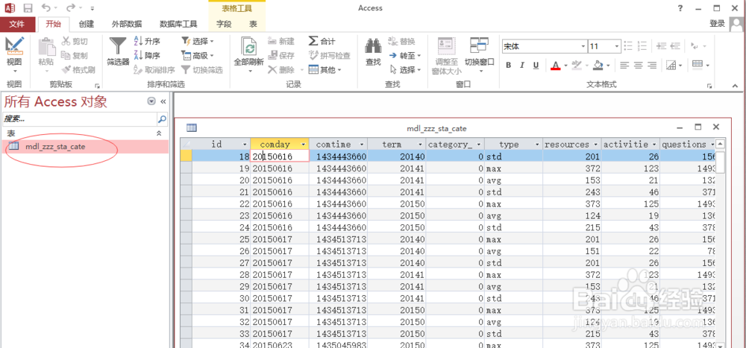Image resolution: width=746 pixels, height=348 pixels.
Task: Switch to the 数据库工具 tab
Action: pyautogui.click(x=178, y=25)
